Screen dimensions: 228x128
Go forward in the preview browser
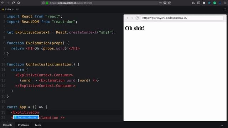point(132,18)
